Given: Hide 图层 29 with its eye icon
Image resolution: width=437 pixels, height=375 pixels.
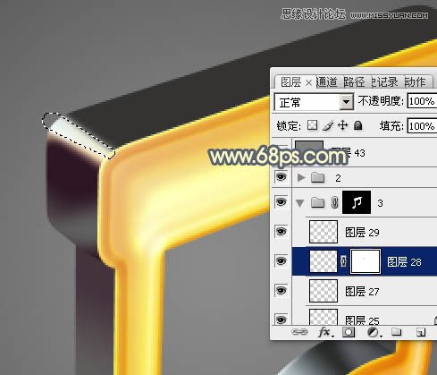Looking at the screenshot, I should 281,232.
